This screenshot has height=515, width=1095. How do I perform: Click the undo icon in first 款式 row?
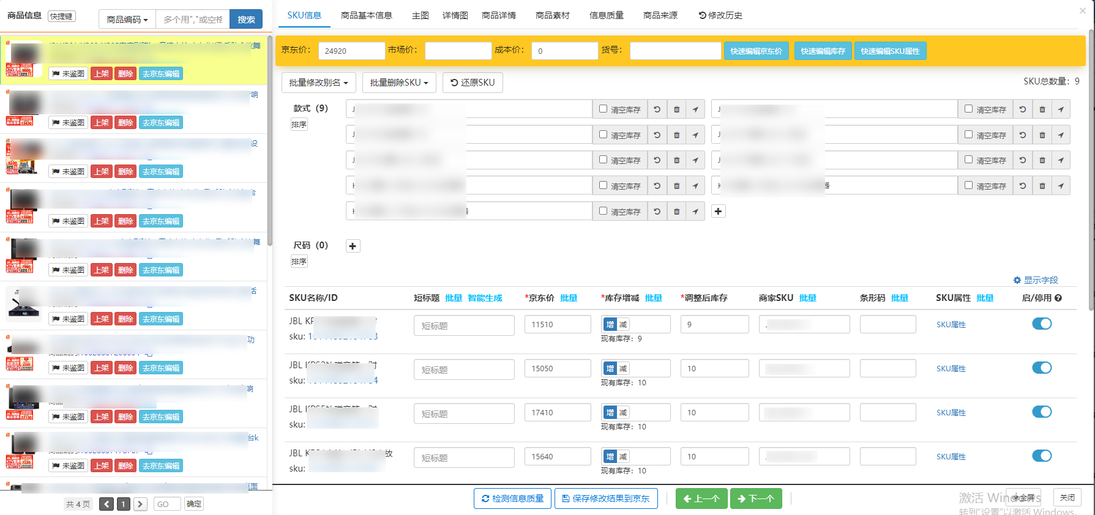click(657, 109)
